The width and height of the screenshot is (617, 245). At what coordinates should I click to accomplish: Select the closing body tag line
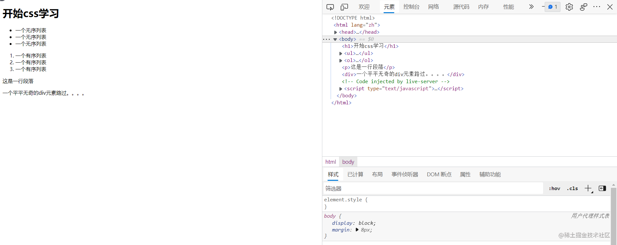pos(346,96)
